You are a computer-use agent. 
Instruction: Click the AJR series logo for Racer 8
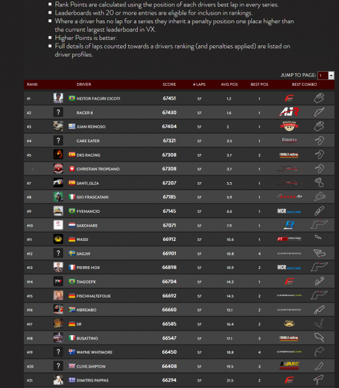(x=289, y=112)
